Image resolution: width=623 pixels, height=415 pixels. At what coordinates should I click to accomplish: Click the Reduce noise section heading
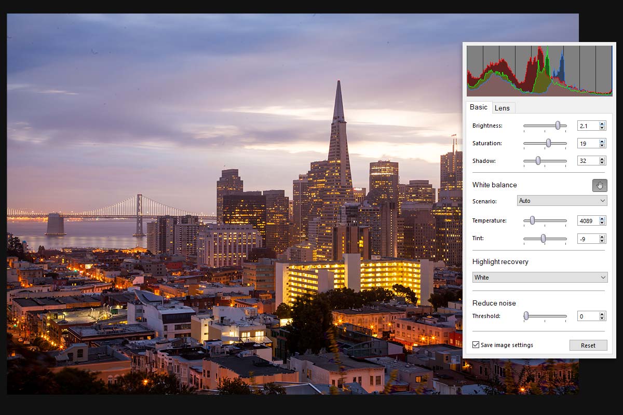click(494, 303)
